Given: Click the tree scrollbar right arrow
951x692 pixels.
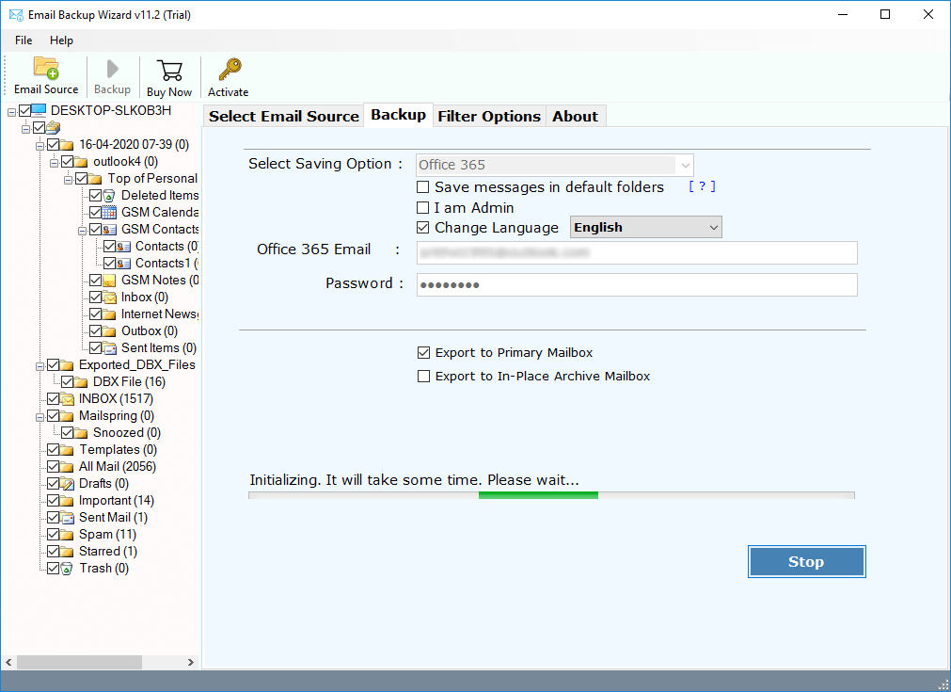Looking at the screenshot, I should pos(190,662).
